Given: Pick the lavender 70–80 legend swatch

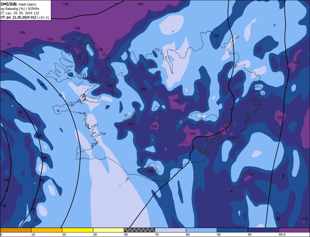Looking at the screenshot, I should (170, 230).
